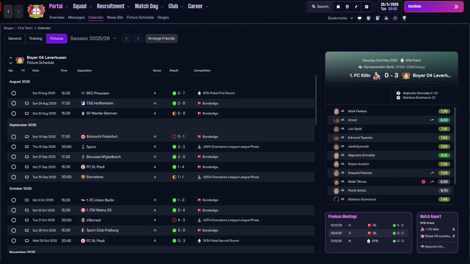Select the Spurs fixture radio button

coord(14,147)
